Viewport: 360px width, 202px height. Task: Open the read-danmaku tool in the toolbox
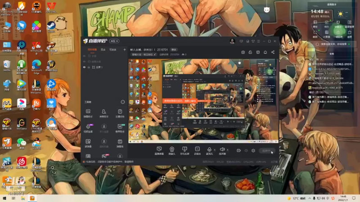(88, 143)
